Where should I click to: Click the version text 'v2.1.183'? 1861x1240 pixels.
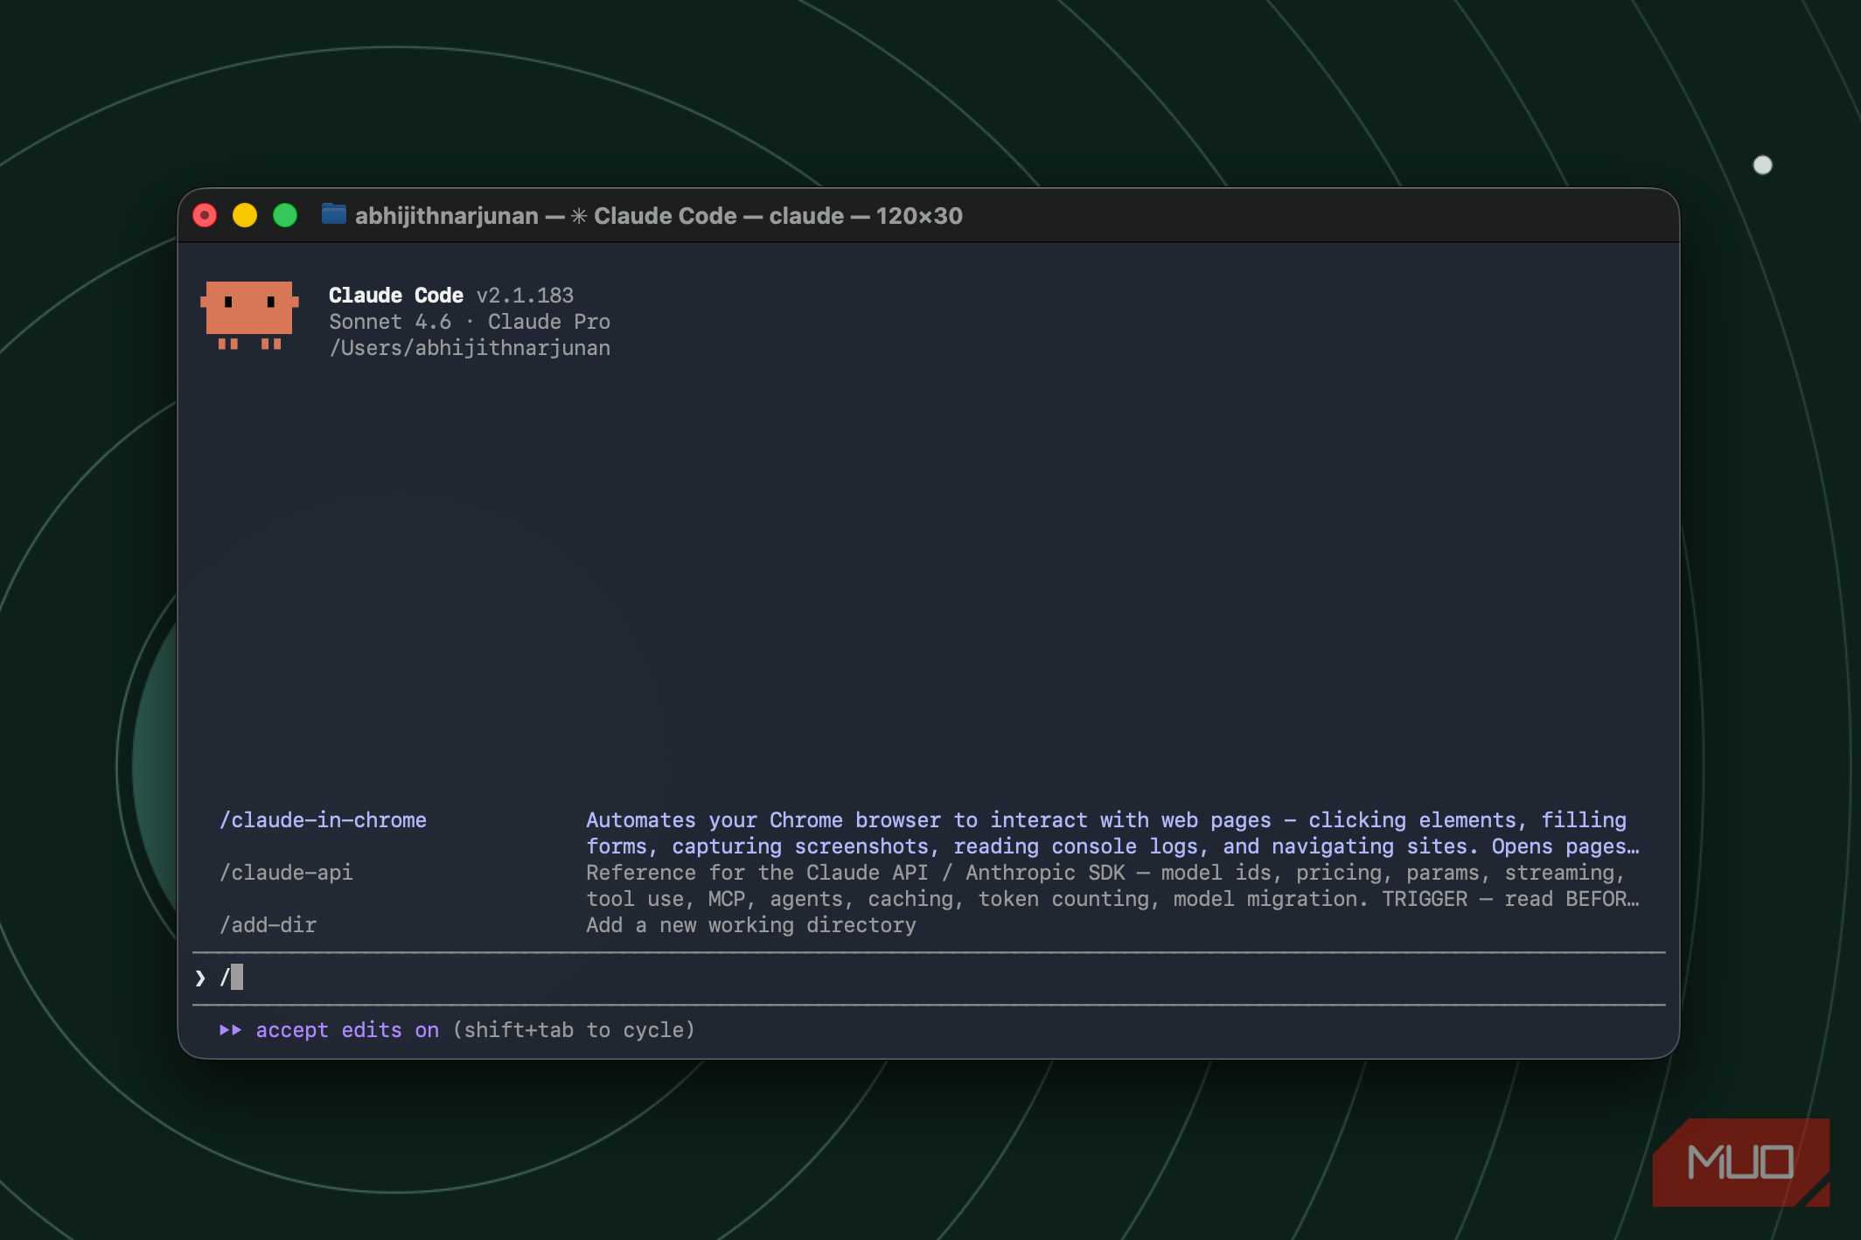(x=525, y=296)
